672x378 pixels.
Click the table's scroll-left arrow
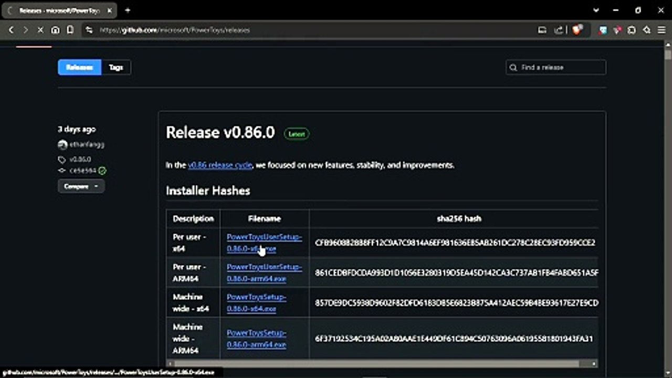point(170,363)
